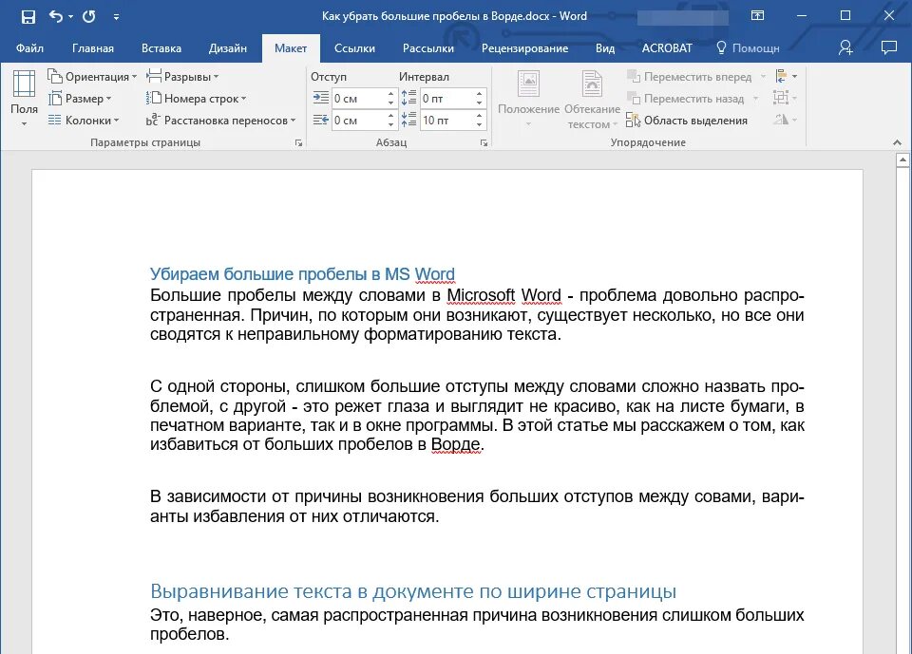Open the Номера строк dropdown

tap(196, 99)
